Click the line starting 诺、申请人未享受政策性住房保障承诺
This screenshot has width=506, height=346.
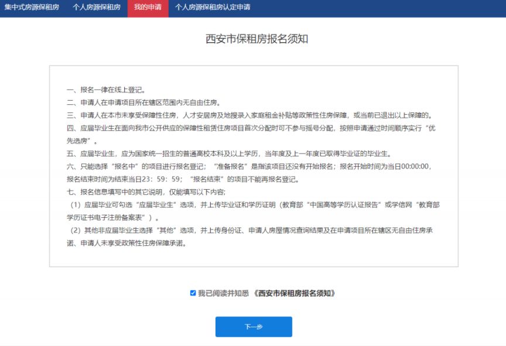[127, 243]
